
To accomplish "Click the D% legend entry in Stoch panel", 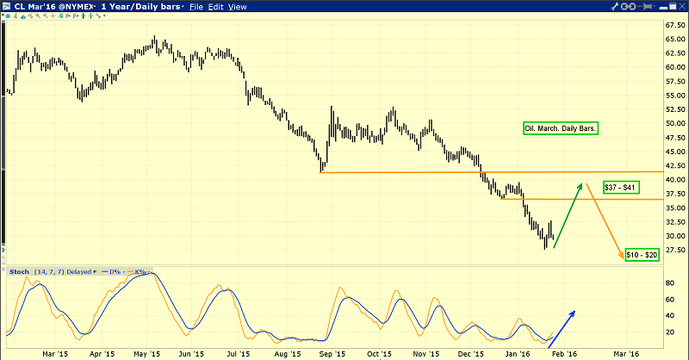I will [x=115, y=272].
